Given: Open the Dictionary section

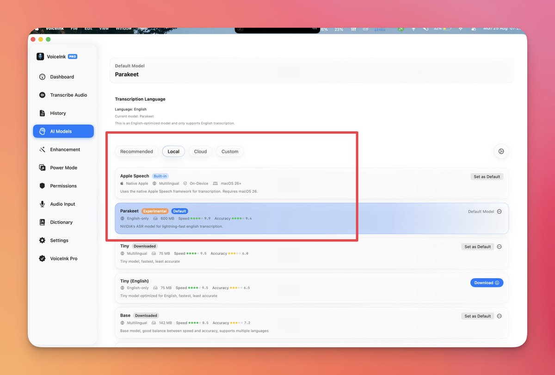Looking at the screenshot, I should [63, 222].
